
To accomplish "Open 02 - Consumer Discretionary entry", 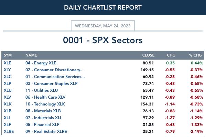I will (x=54, y=70).
